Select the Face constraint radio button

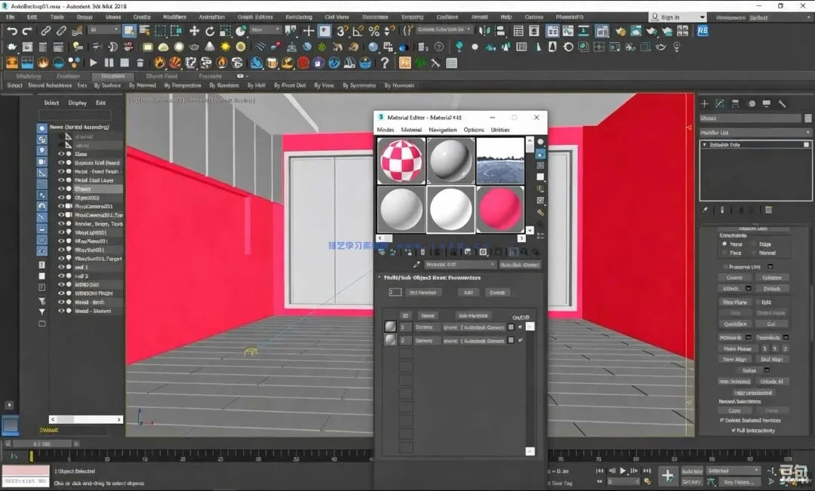click(x=724, y=253)
